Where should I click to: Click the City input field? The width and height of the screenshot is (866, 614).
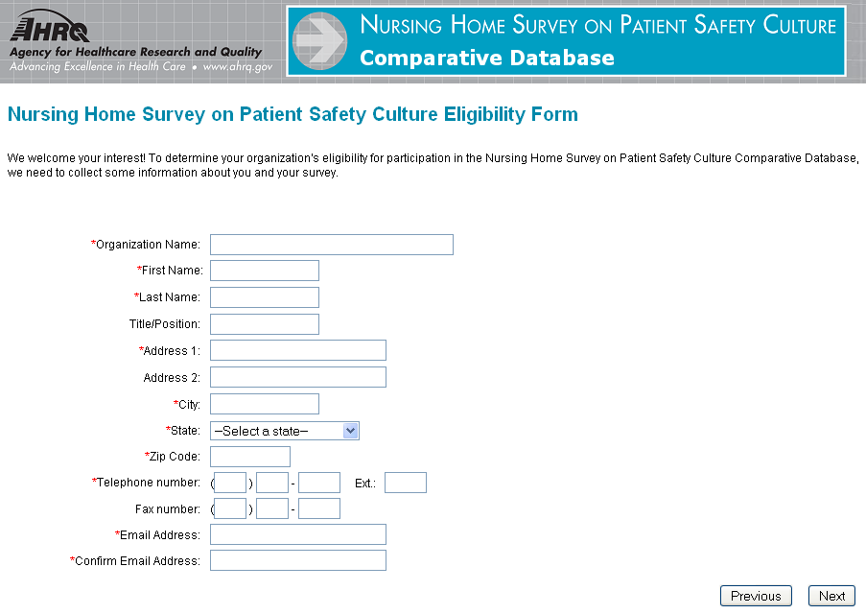[x=264, y=404]
